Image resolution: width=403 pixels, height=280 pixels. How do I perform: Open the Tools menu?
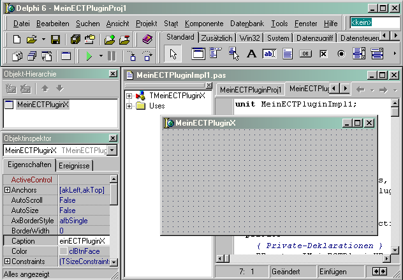[279, 24]
